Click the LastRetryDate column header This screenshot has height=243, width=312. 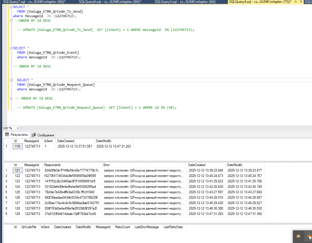click(173, 227)
